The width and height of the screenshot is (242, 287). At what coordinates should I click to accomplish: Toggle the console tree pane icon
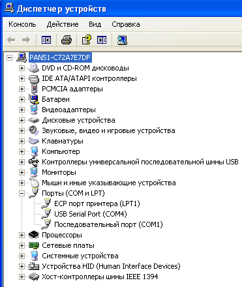click(46, 40)
